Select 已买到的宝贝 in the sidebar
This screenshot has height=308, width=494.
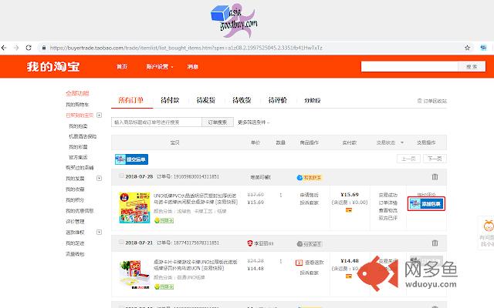[x=80, y=115]
